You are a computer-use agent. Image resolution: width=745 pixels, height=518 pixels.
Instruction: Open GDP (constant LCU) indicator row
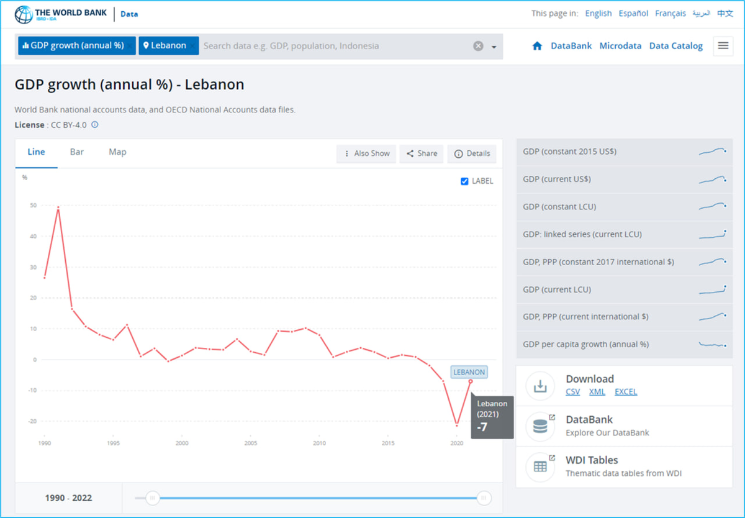[624, 207]
